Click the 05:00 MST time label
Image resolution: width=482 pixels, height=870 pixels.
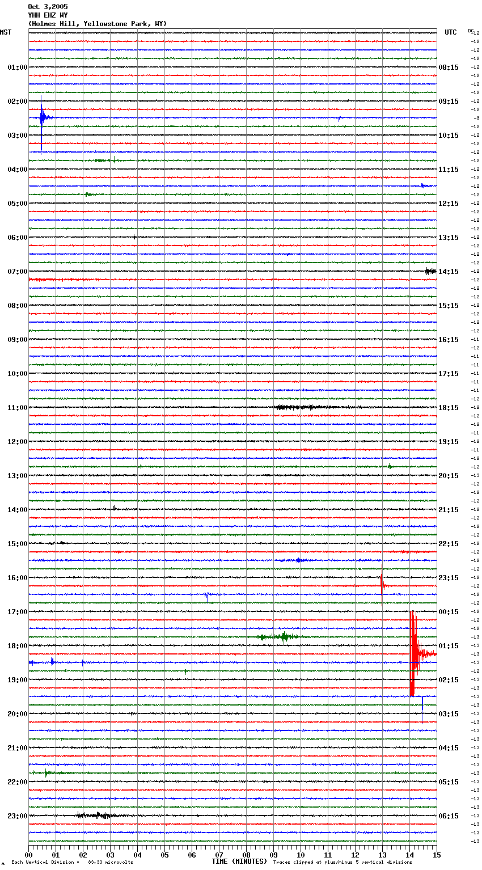point(18,204)
